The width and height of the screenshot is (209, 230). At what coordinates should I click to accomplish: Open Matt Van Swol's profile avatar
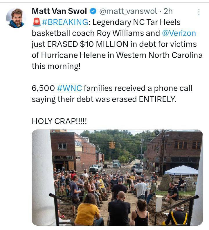16,18
